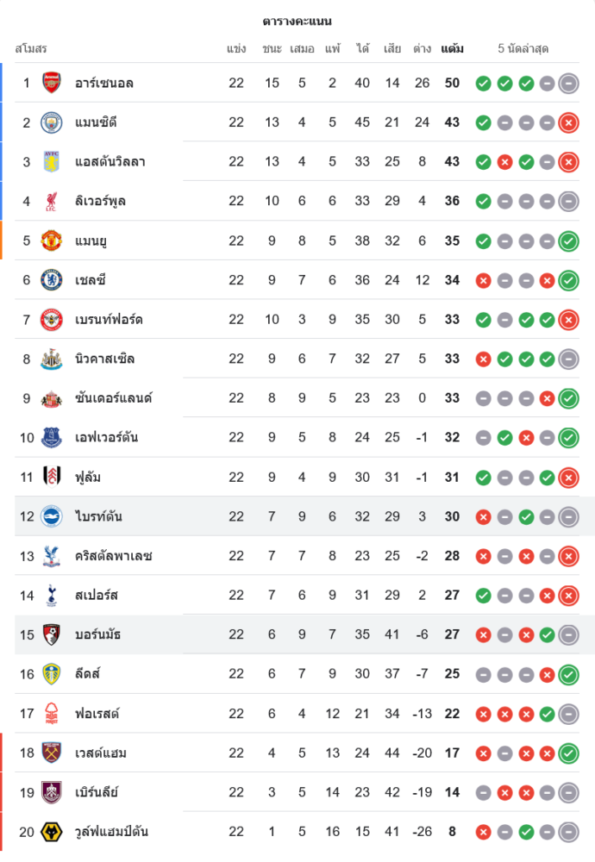
Task: Click the ชนะ column header
Action: (272, 48)
